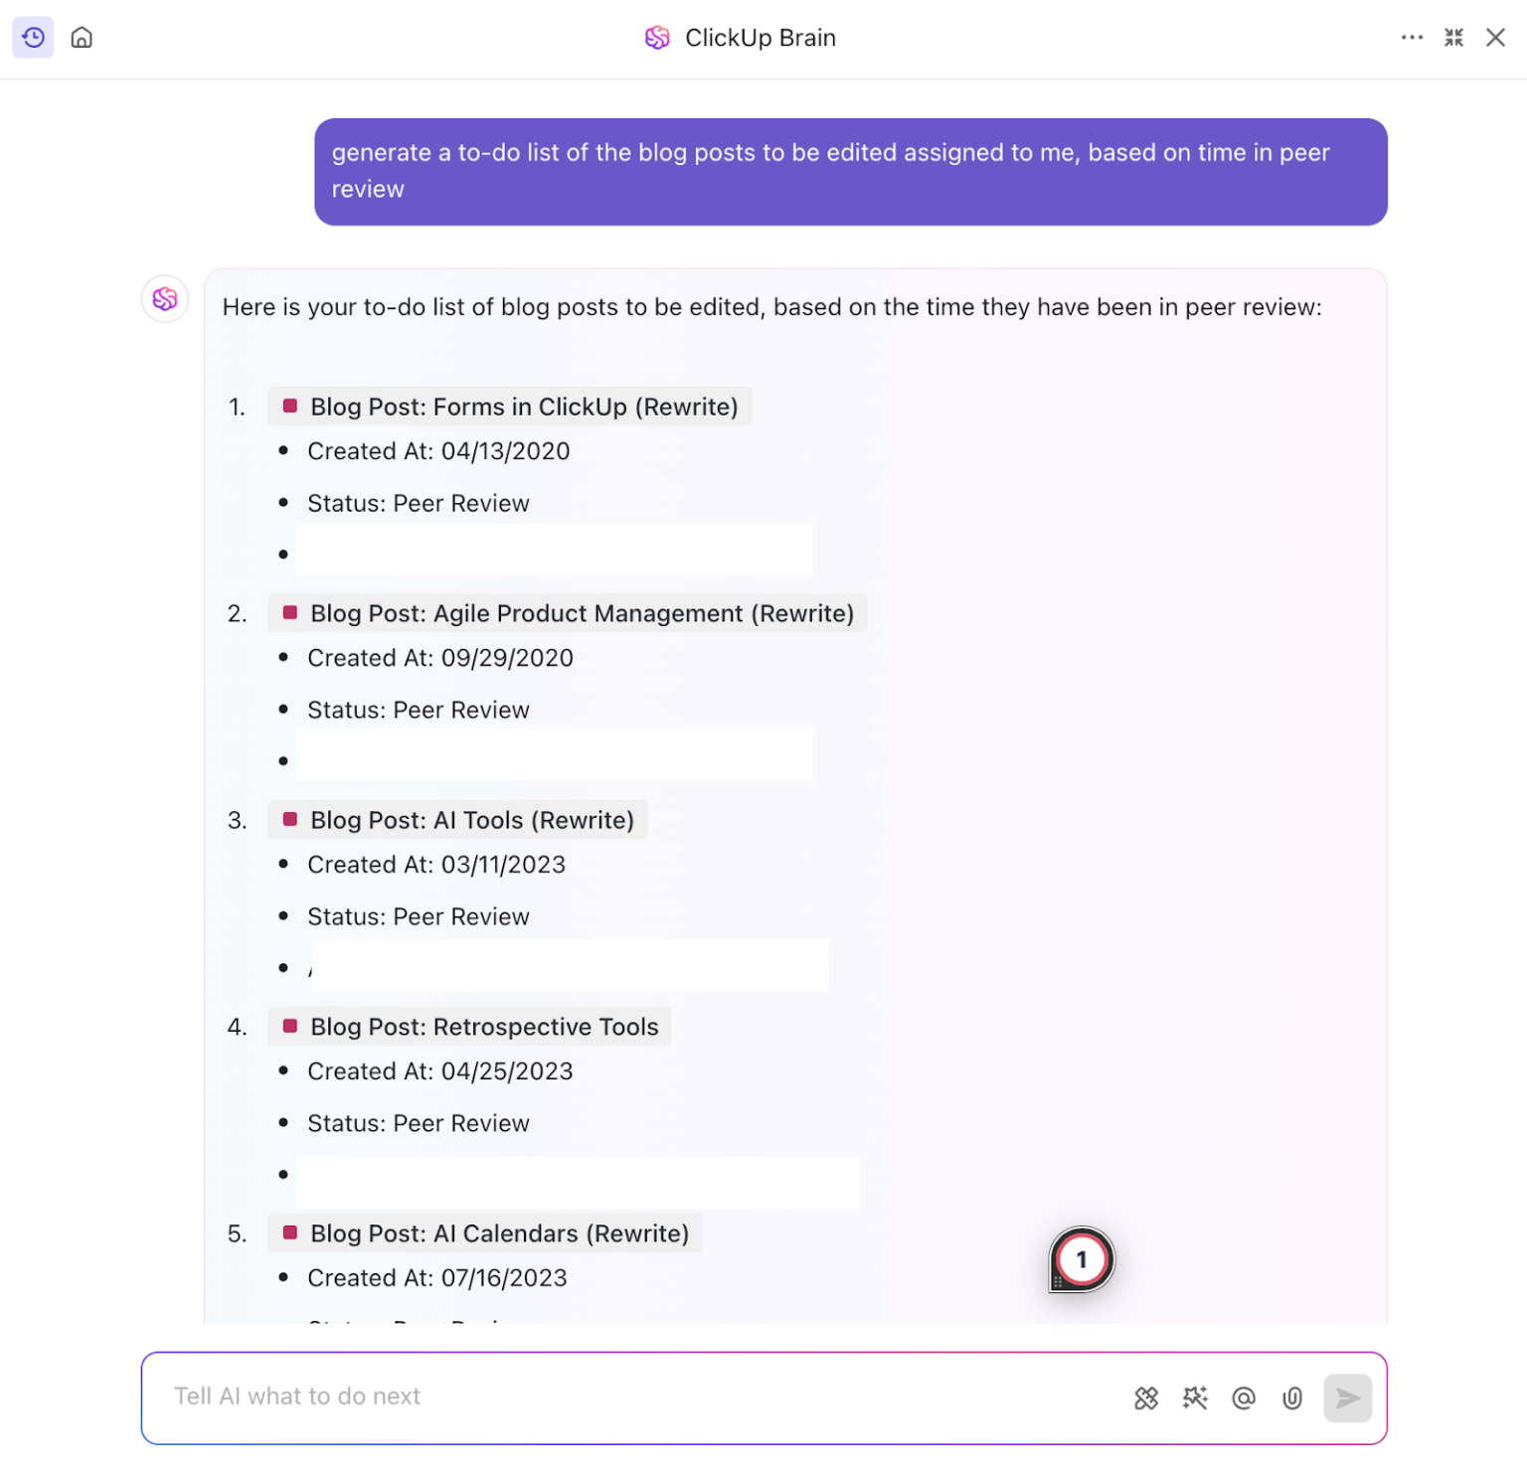Open Blog Post: AI Tools (Rewrite)

471,820
